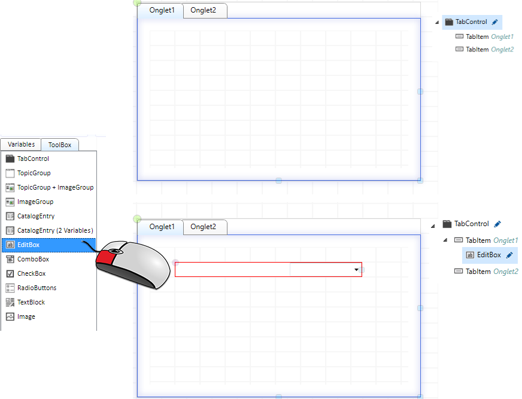Open Onglet1 tab in lower designer
This screenshot has height=399, width=522.
coord(162,227)
